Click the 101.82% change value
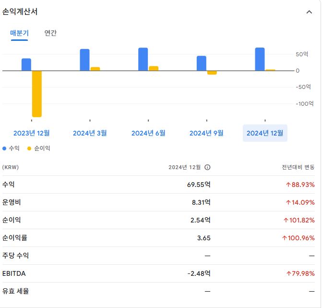The image size is (322, 308). [x=299, y=220]
